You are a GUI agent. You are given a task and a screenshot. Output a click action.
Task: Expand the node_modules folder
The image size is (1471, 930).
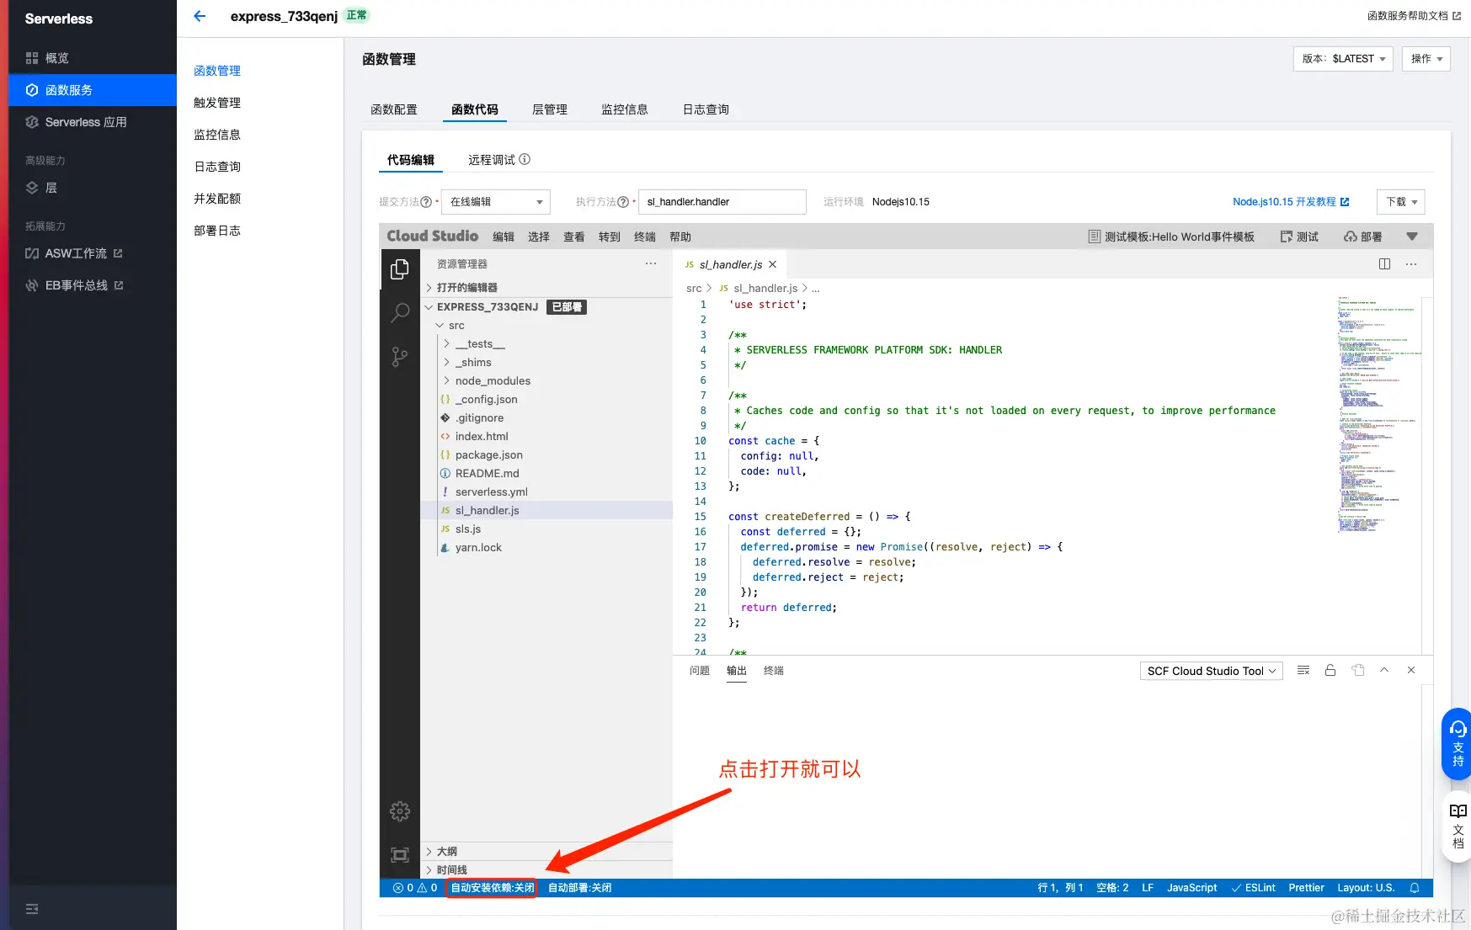point(546,381)
